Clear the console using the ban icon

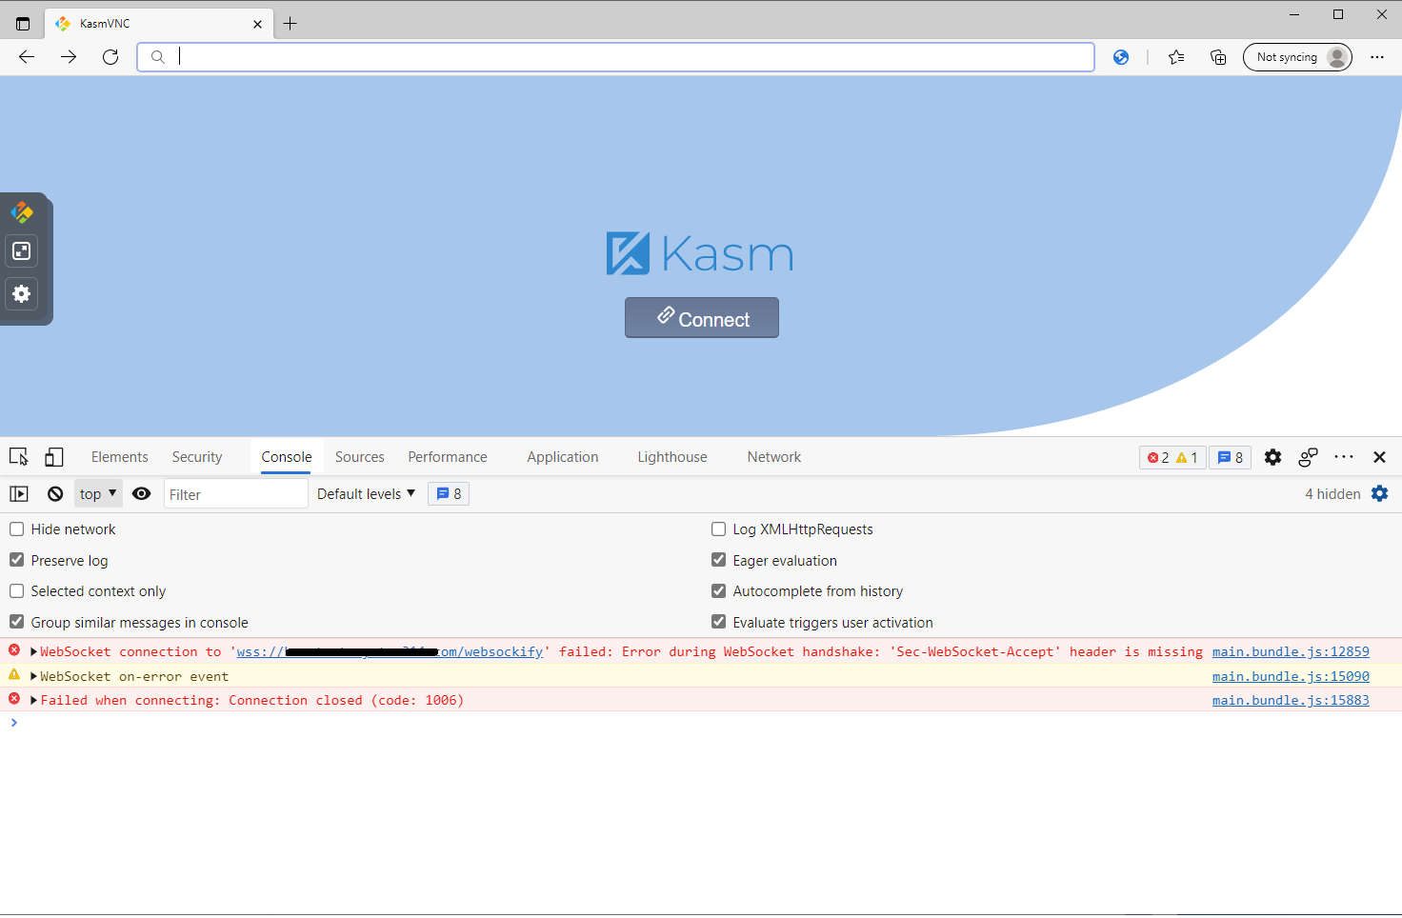(54, 493)
